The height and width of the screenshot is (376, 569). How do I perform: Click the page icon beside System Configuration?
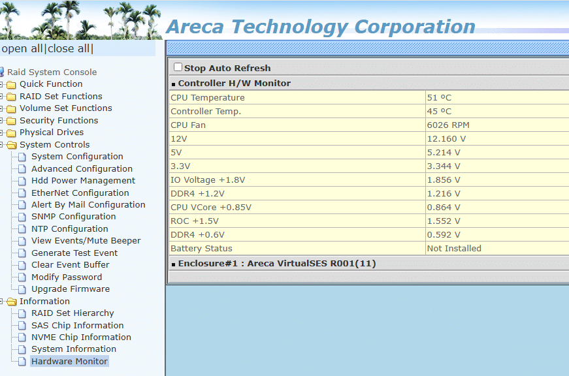point(23,157)
